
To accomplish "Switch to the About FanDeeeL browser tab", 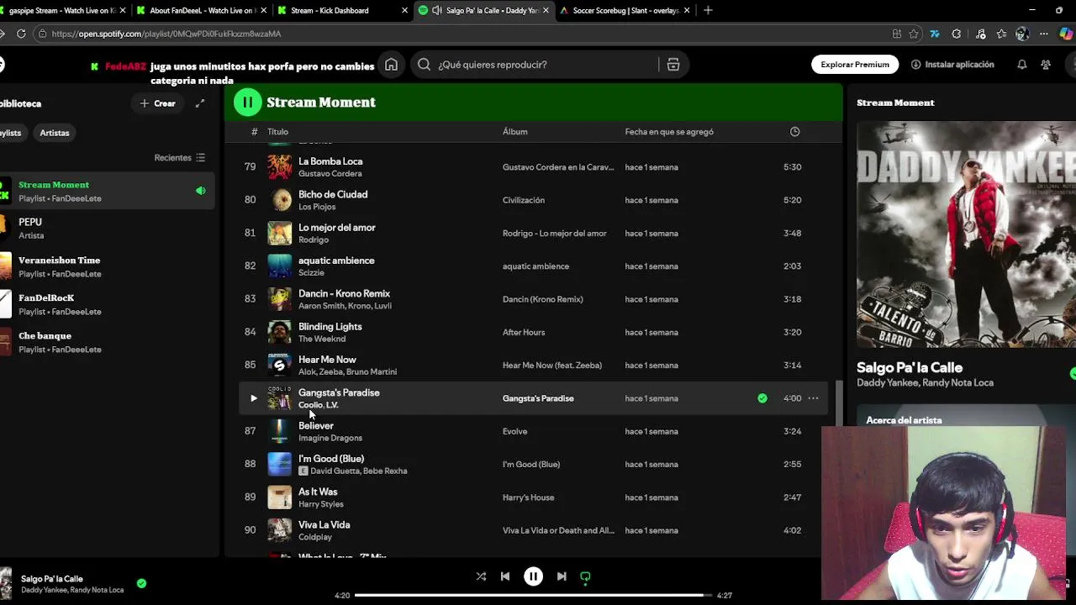I will pos(203,10).
